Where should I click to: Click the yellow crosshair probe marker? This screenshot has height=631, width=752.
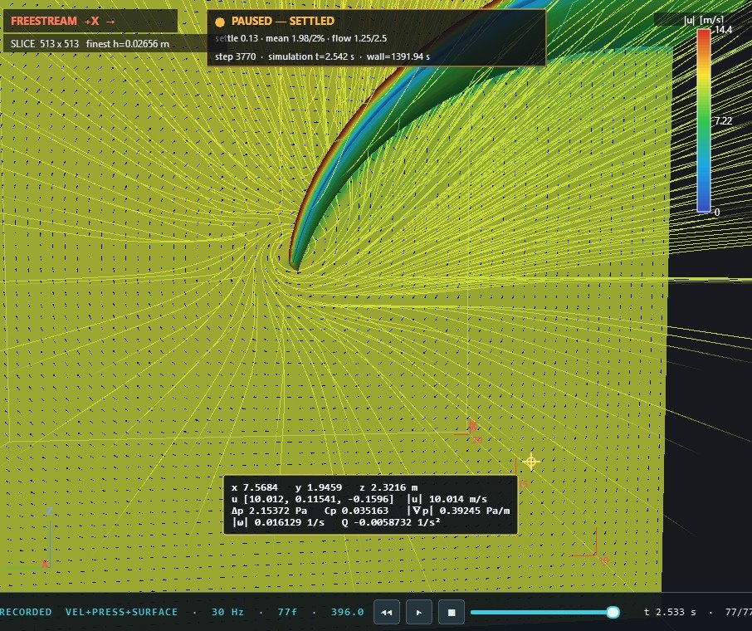click(x=531, y=462)
